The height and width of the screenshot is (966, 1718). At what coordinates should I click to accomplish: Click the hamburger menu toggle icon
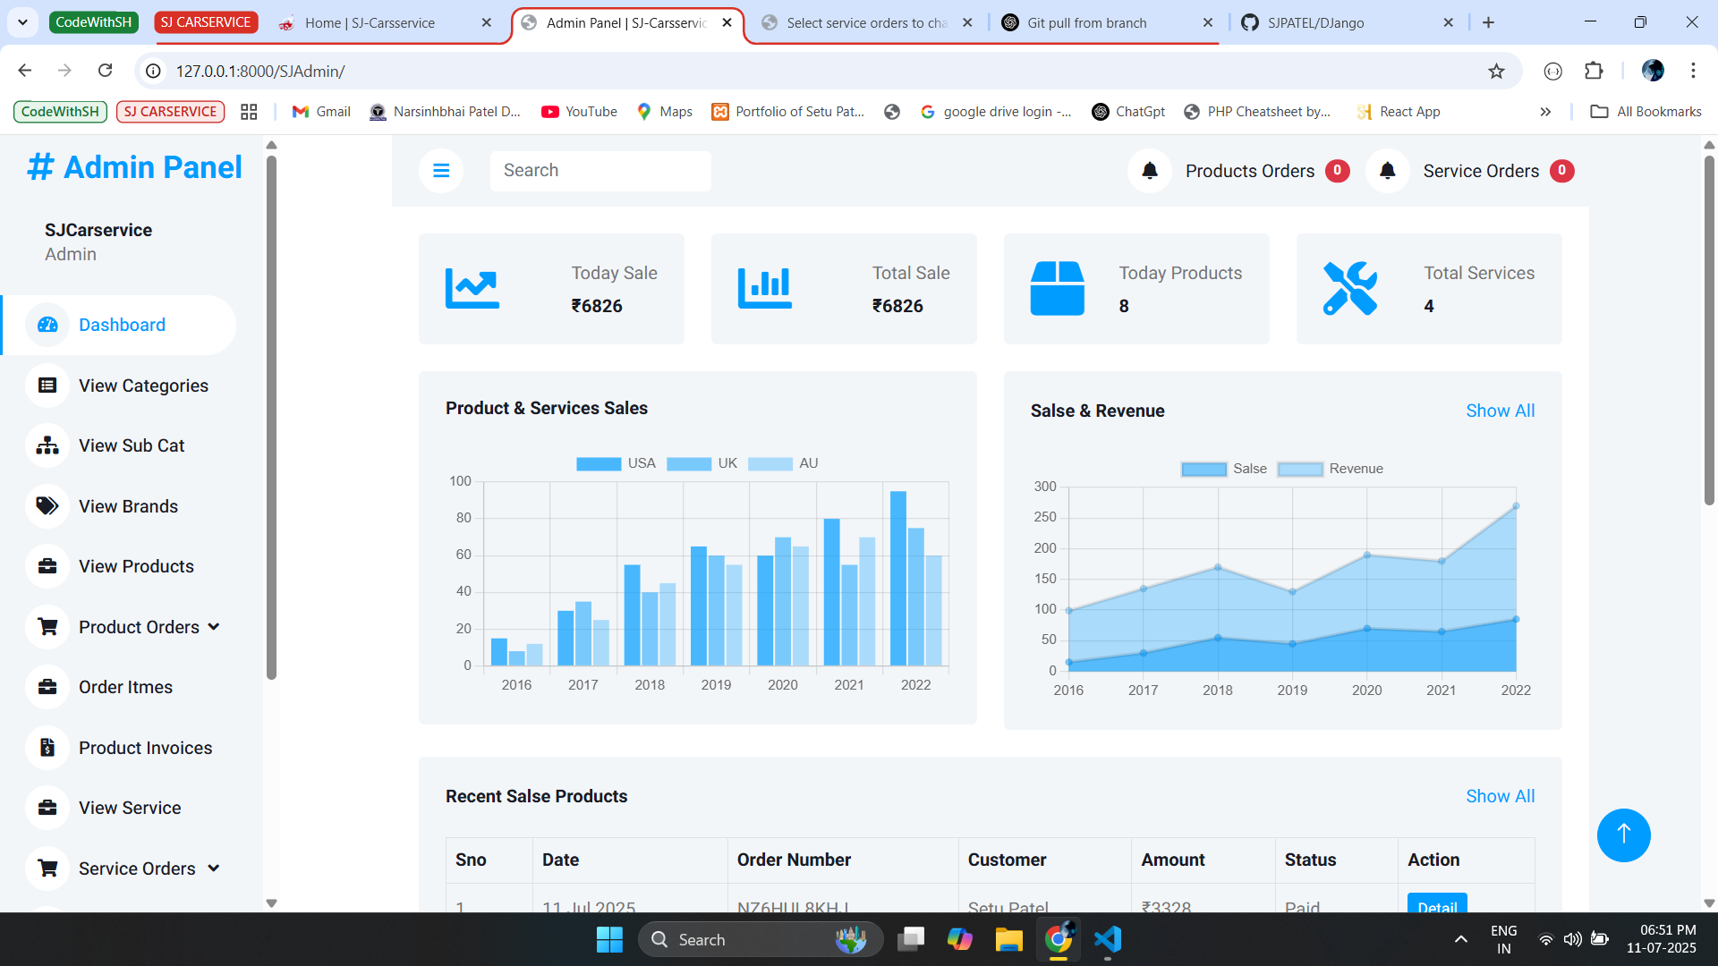(441, 171)
